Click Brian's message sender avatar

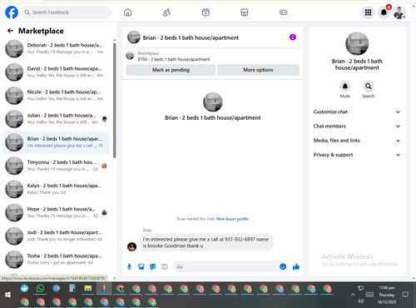click(x=131, y=246)
